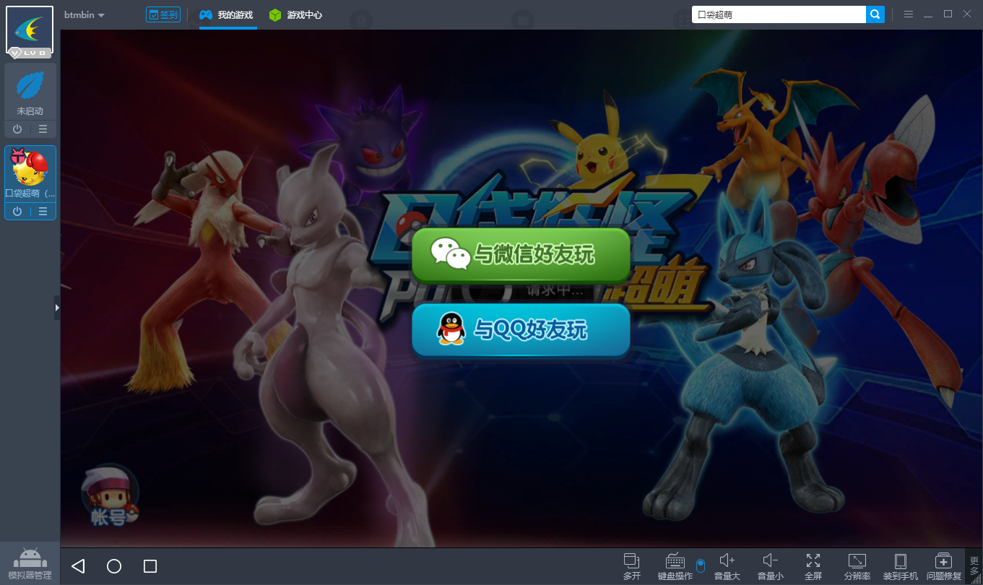Click the Android recent apps square button
The width and height of the screenshot is (983, 585).
(x=150, y=566)
